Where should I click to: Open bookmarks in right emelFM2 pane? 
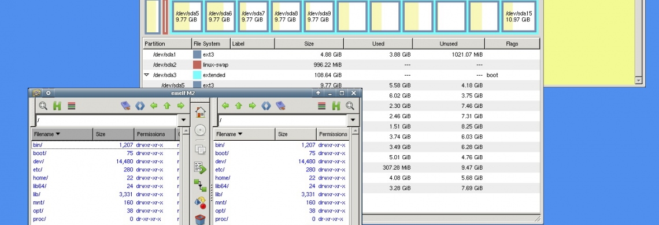click(x=281, y=106)
